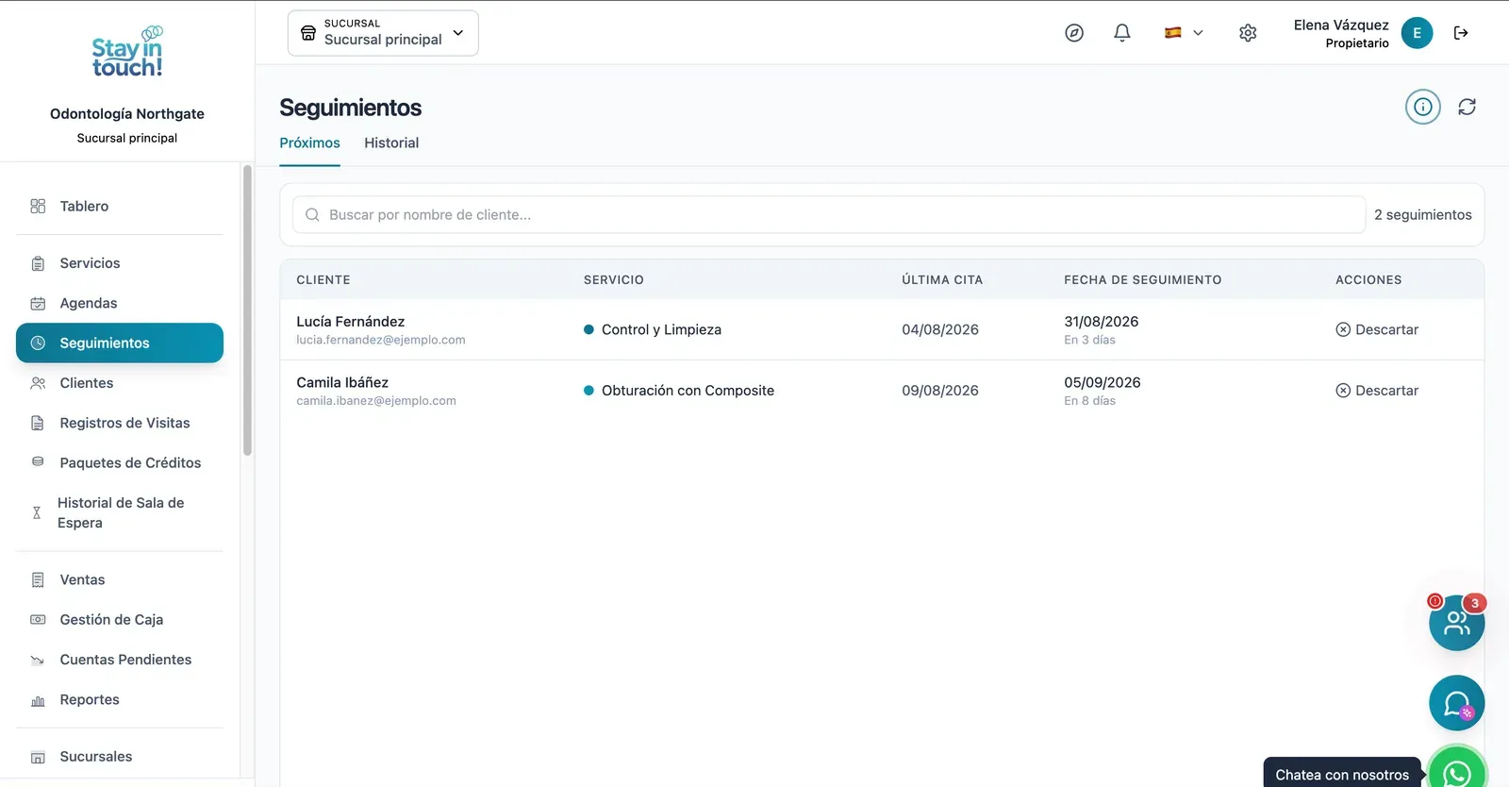Descartar Lucía Fernández's follow-up

click(1377, 329)
